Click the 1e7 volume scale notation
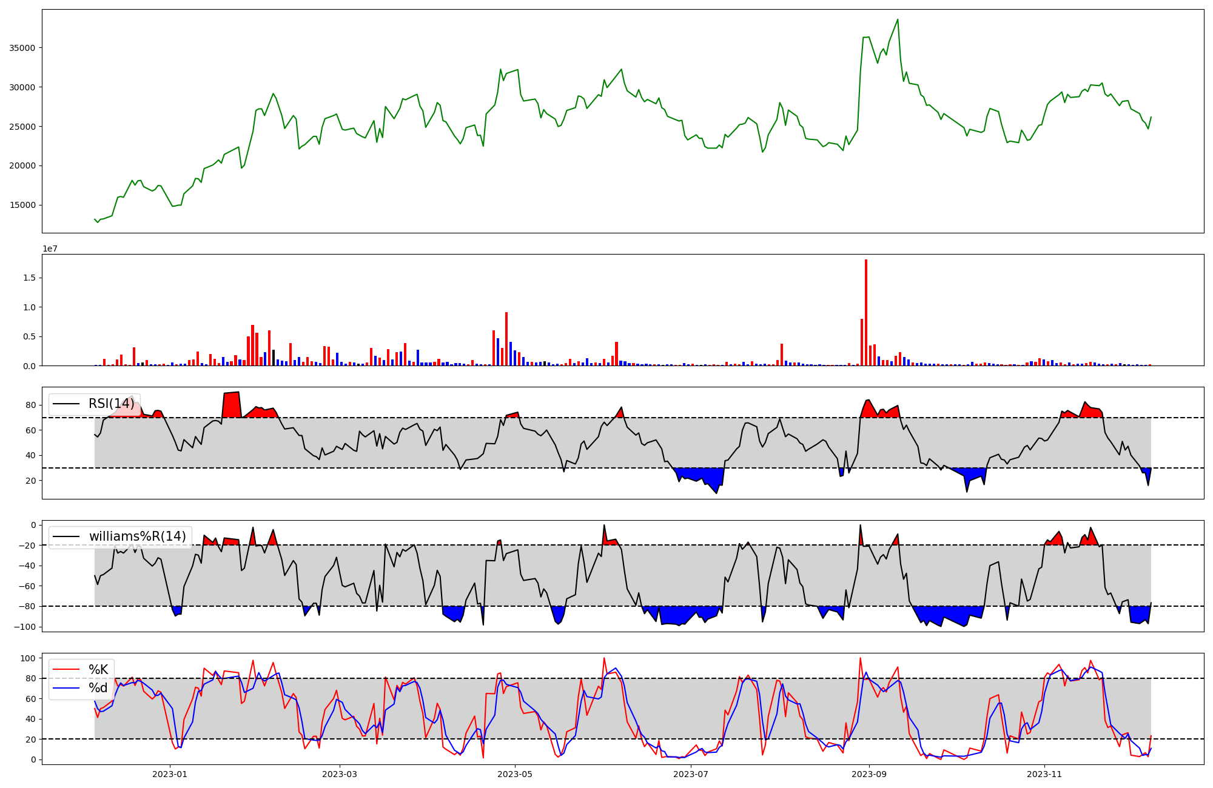Viewport: 1213px width, 788px height. tap(50, 249)
